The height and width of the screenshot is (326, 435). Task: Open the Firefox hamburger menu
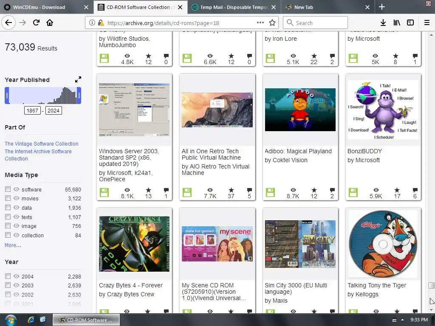(x=427, y=23)
